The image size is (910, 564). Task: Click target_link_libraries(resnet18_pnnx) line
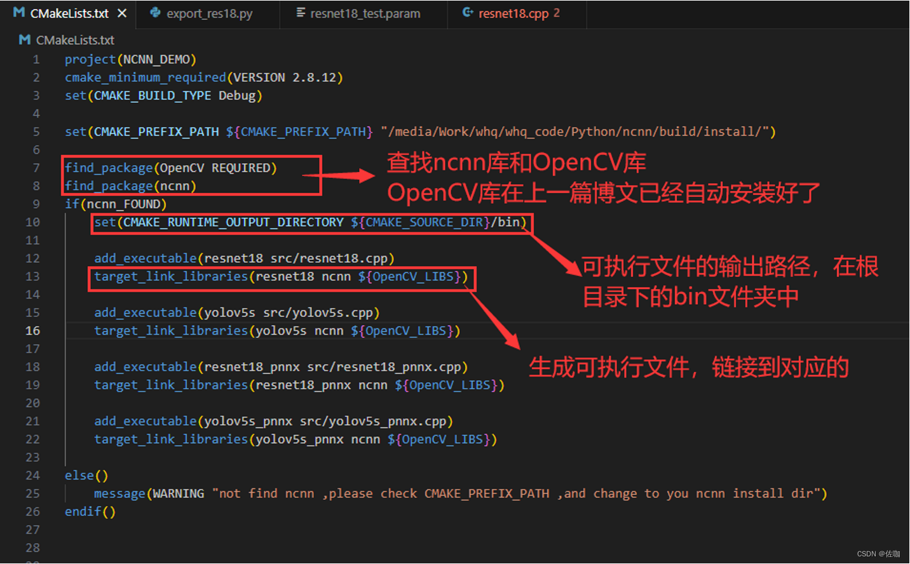tap(299, 385)
